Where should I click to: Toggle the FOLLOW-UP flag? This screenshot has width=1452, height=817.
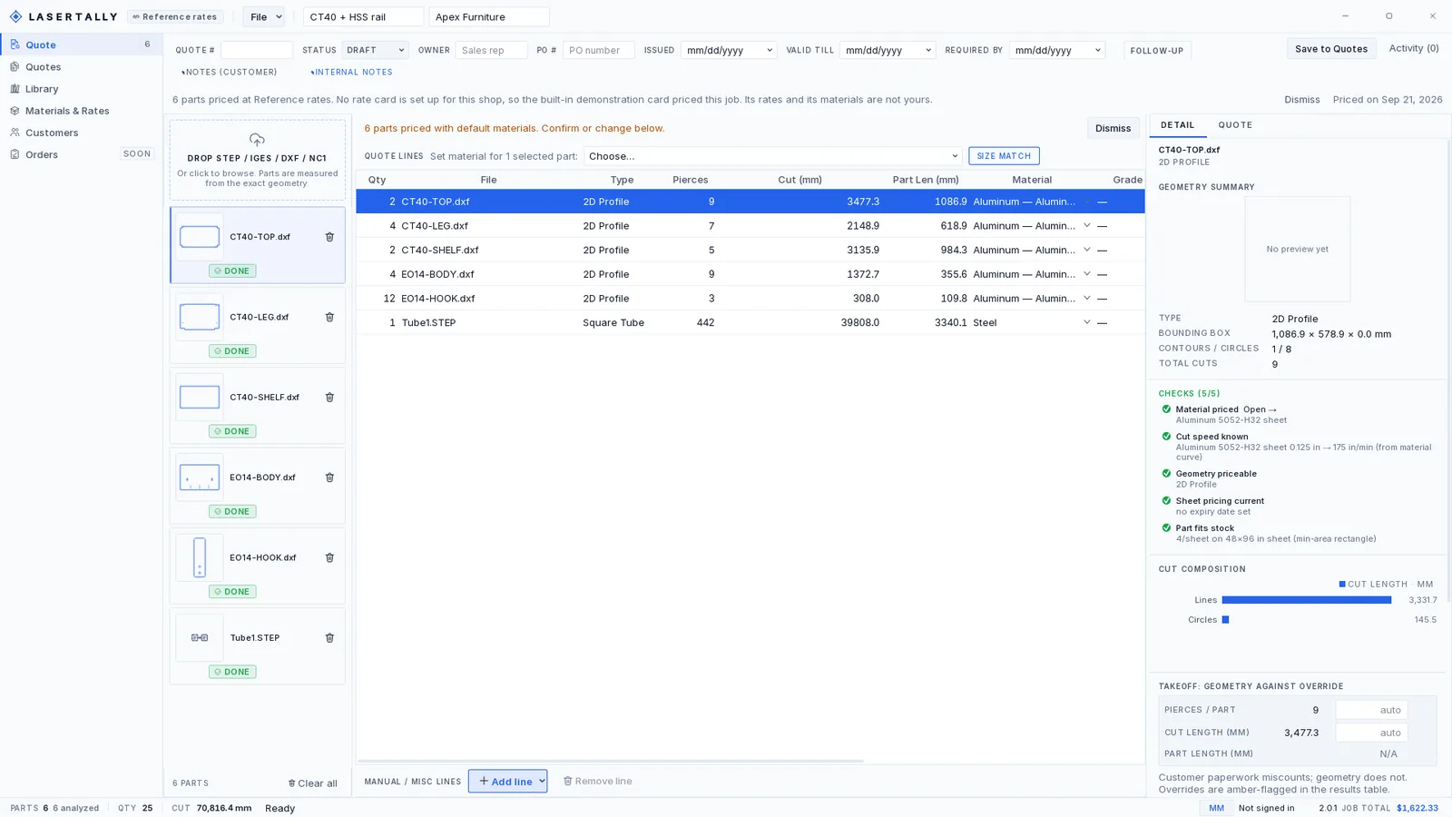point(1157,51)
